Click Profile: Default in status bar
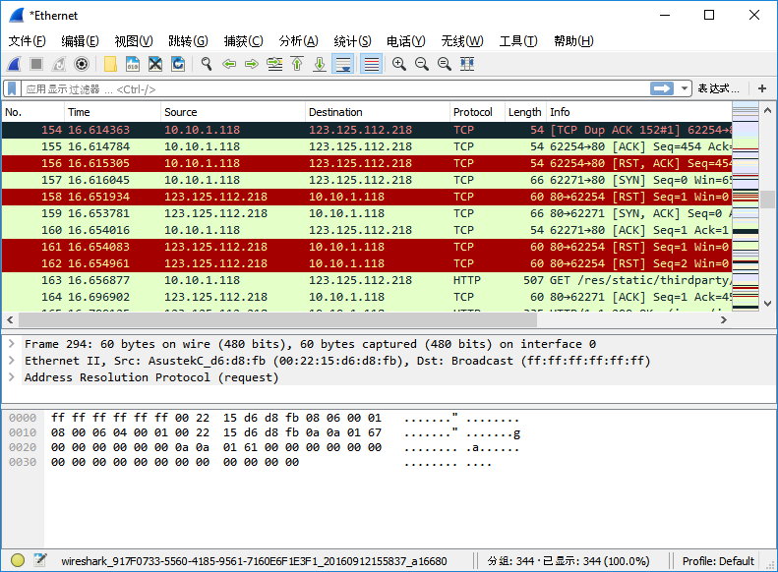Viewport: 778px width, 572px height. (x=717, y=561)
